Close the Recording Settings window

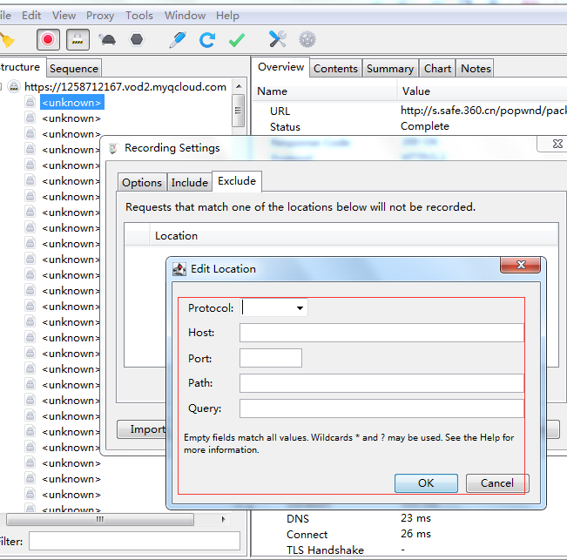[x=557, y=144]
